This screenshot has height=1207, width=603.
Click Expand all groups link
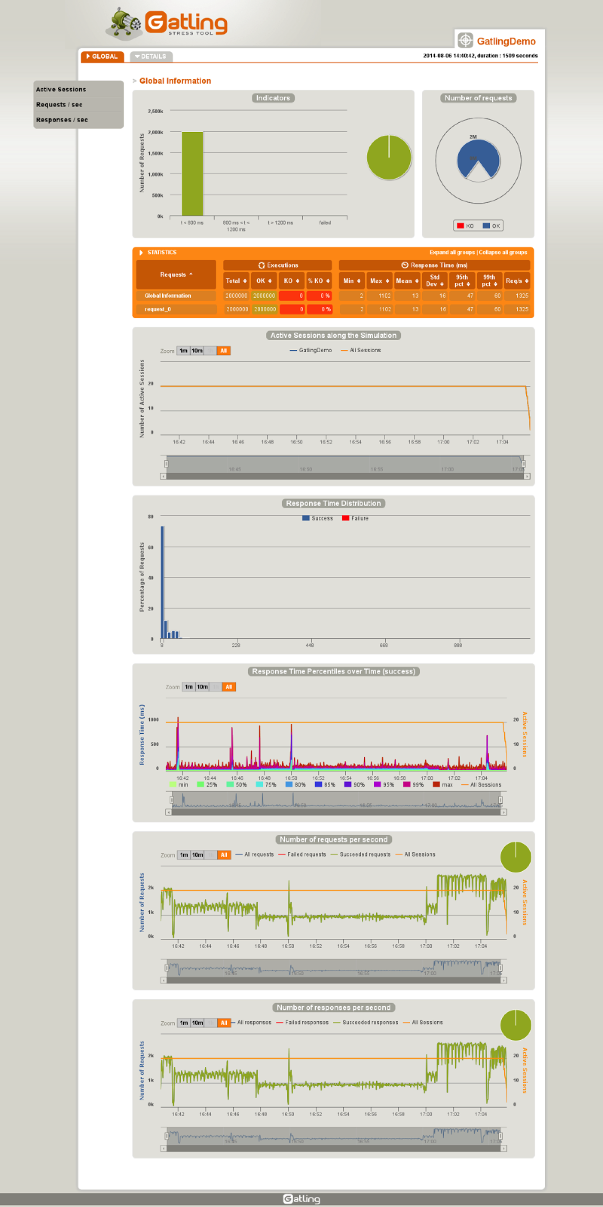pos(452,253)
